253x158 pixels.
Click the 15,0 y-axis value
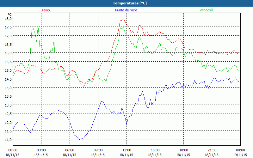pyautogui.click(x=8, y=70)
